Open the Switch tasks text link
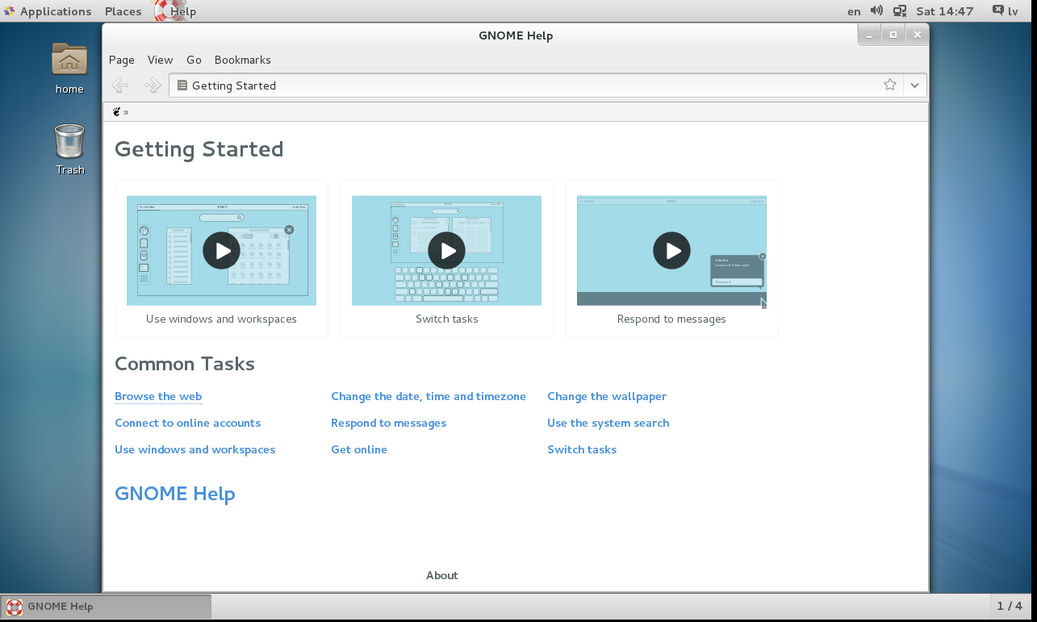This screenshot has width=1037, height=622. [582, 449]
